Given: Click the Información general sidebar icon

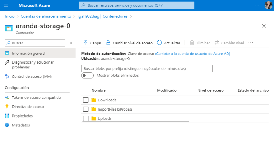Looking at the screenshot, I should pyautogui.click(x=7, y=53).
